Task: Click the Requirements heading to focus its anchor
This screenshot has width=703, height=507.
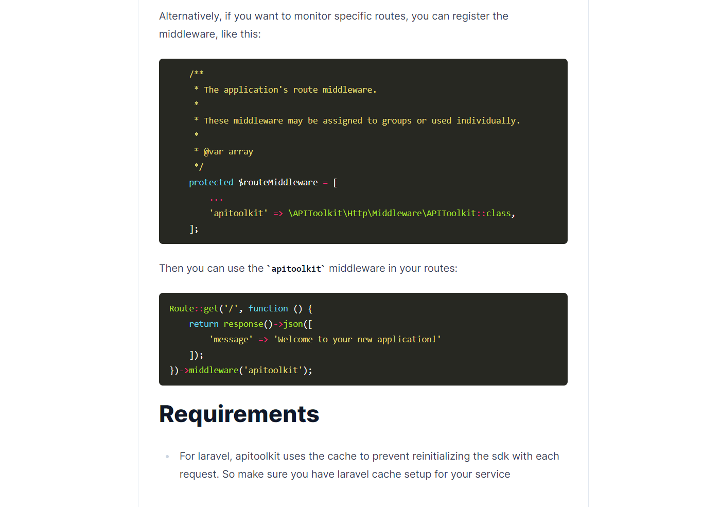Action: (x=239, y=414)
